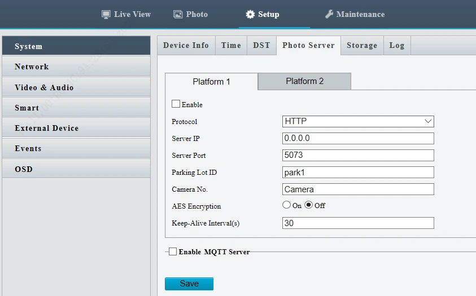Open the OSD sidebar section
This screenshot has width=476, height=296.
coord(76,169)
